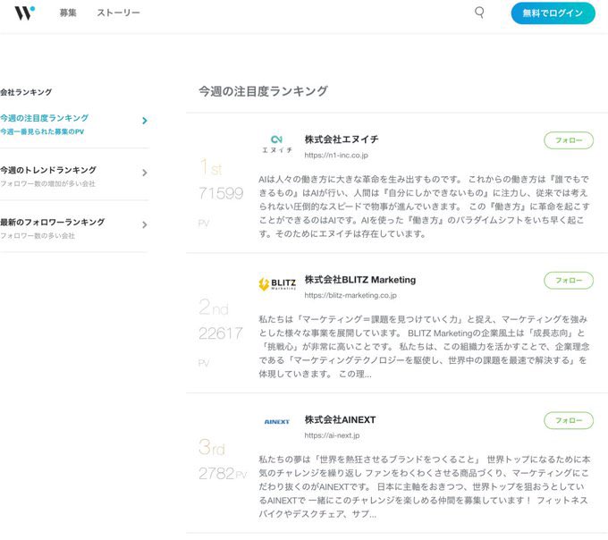The image size is (608, 540).
Task: Click the 今週の注目度ランキング page heading
Action: tap(263, 91)
